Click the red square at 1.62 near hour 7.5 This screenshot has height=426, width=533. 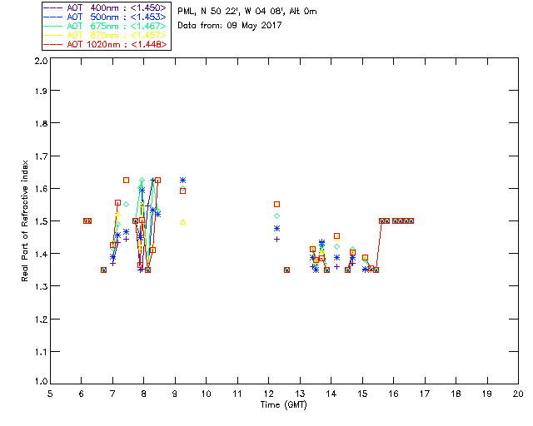pos(126,180)
